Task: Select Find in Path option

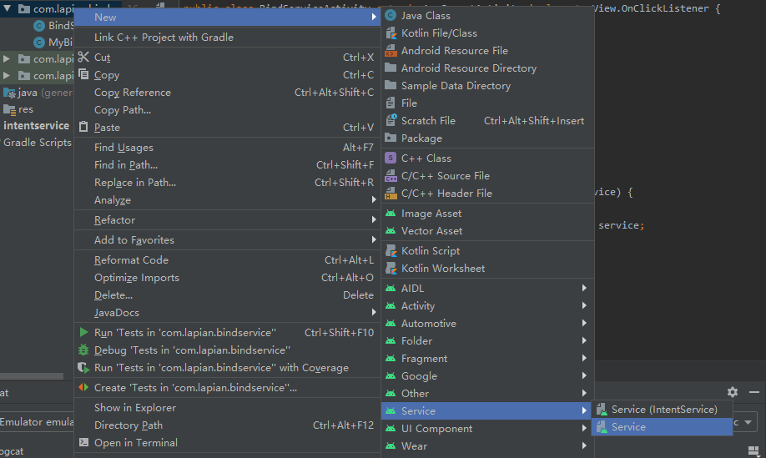Action: click(x=125, y=165)
